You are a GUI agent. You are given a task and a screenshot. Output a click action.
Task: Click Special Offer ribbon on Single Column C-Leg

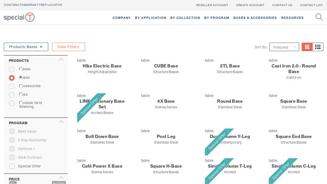[x=280, y=171]
